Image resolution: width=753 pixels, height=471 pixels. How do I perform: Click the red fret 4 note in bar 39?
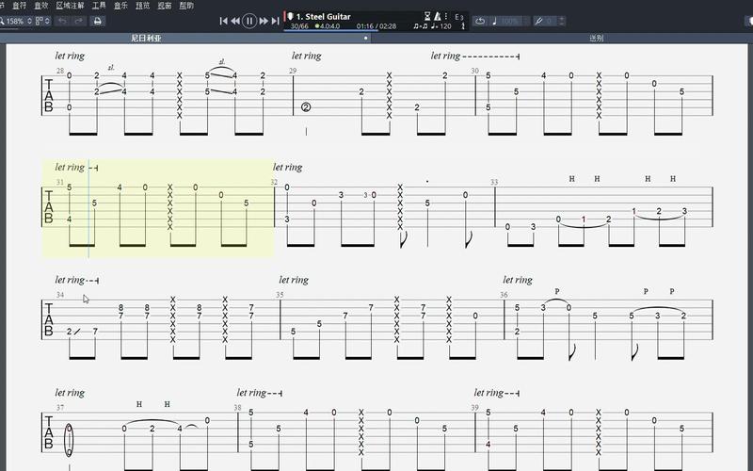[x=488, y=444]
